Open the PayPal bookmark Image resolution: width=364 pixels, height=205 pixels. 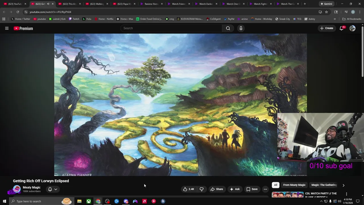click(229, 19)
